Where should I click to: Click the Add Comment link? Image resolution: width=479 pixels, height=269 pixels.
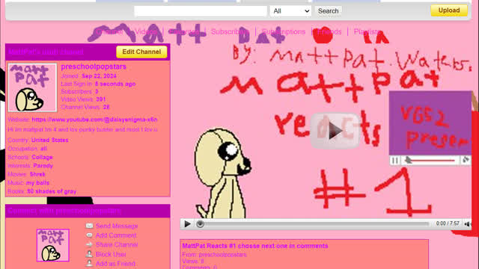pos(116,235)
